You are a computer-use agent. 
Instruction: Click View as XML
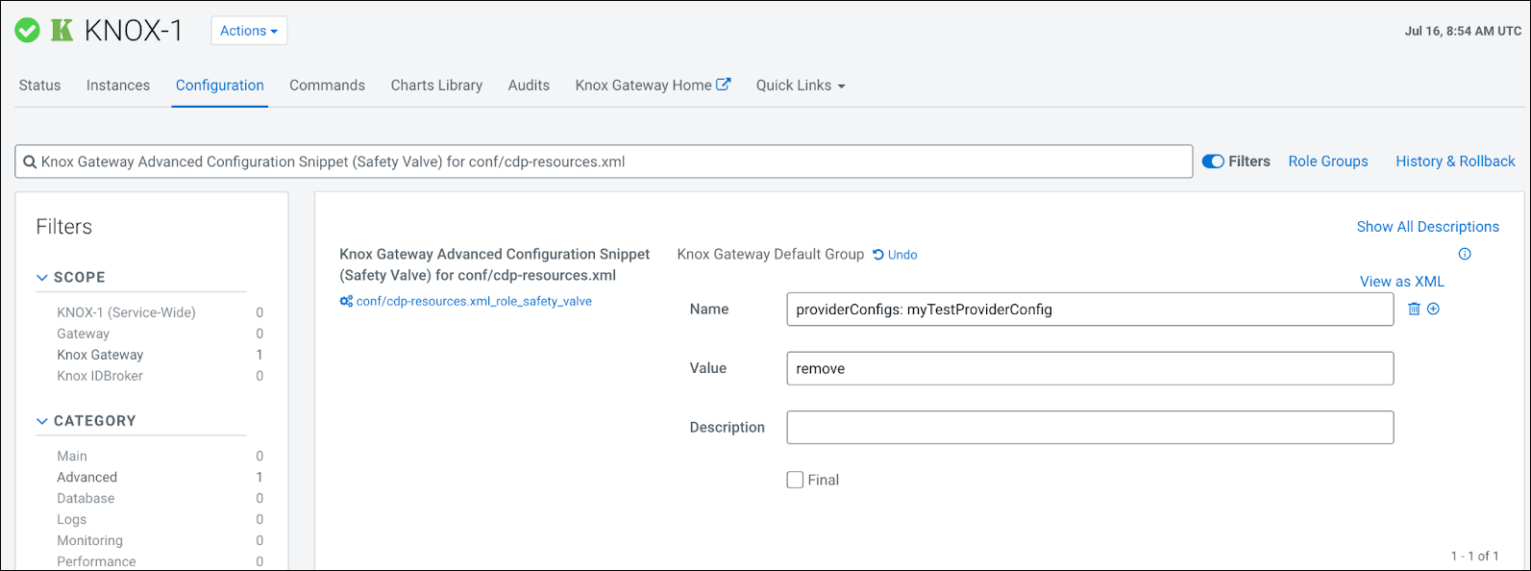point(1401,282)
